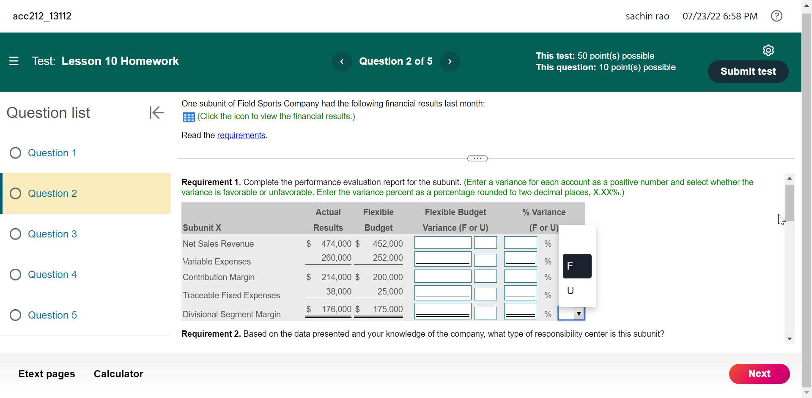The height and width of the screenshot is (398, 812).
Task: Open the hamburger menu beside Test title
Action: pyautogui.click(x=14, y=61)
